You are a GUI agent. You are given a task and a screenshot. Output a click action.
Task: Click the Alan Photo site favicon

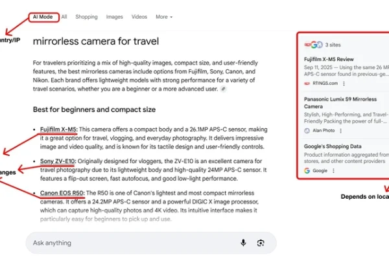[307, 131]
